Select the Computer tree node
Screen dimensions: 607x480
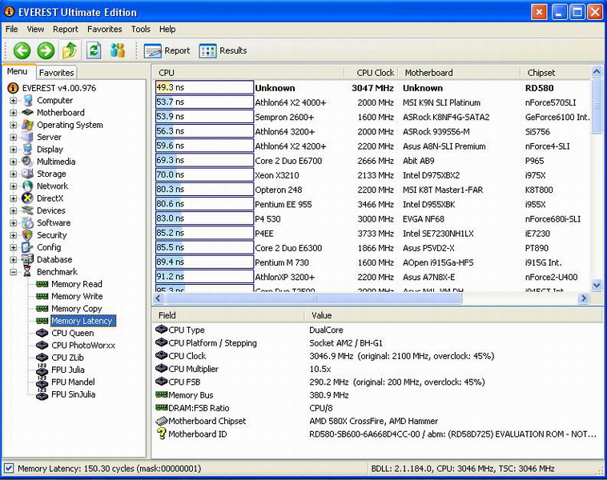click(x=54, y=100)
